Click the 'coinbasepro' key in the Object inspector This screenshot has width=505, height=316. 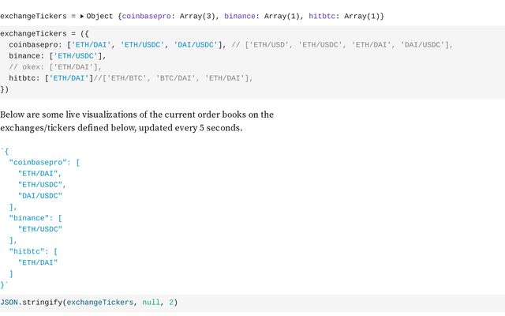[x=146, y=16]
